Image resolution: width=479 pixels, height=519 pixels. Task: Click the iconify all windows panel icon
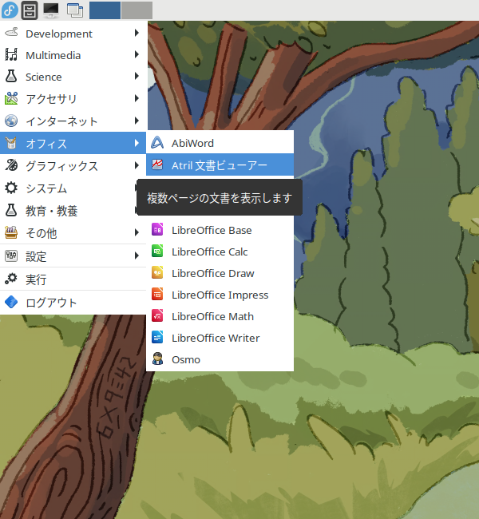75,10
